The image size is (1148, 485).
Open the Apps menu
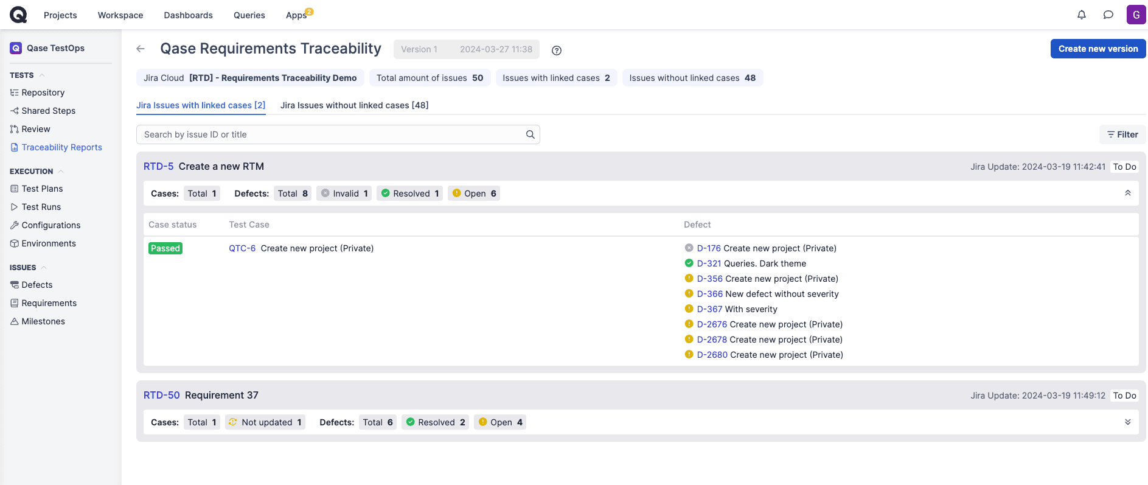click(x=296, y=15)
